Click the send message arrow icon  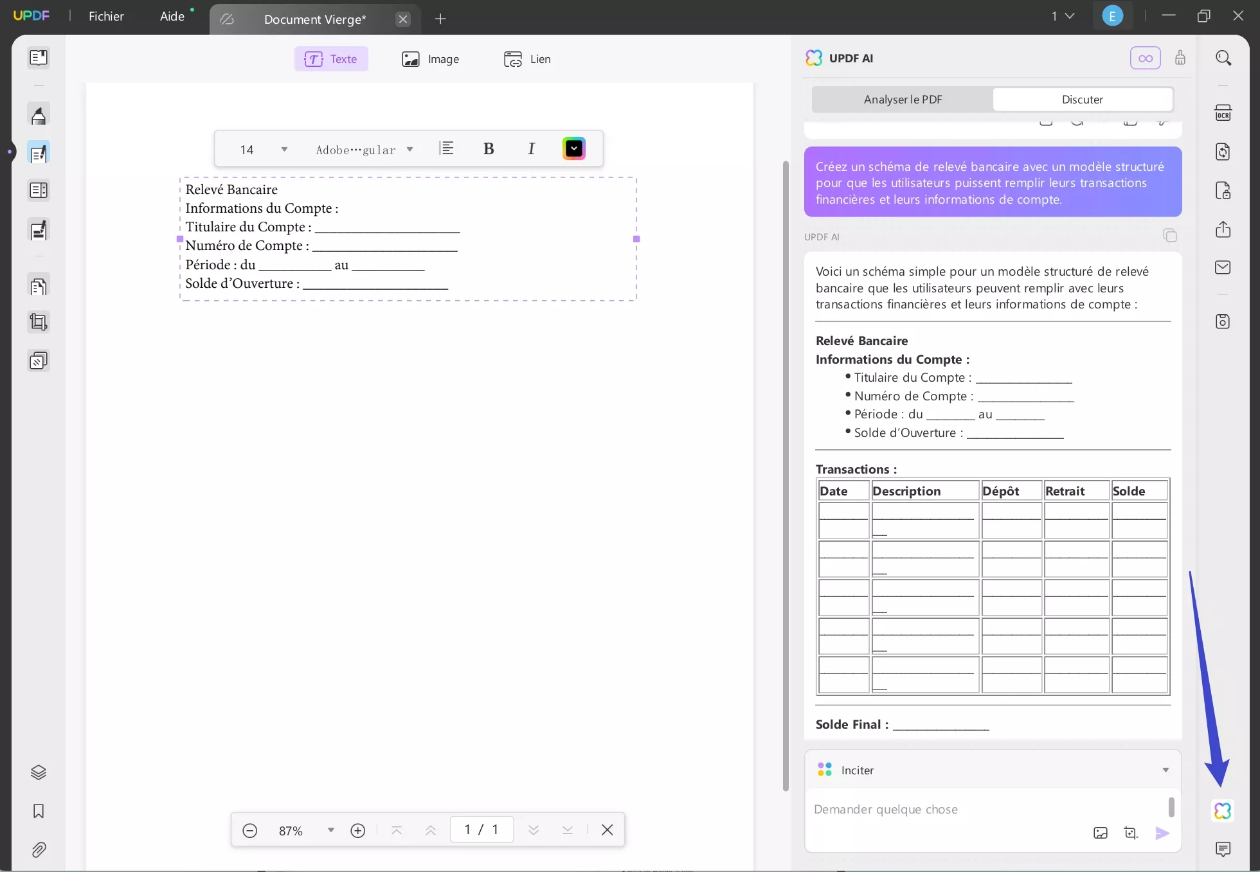pos(1162,833)
